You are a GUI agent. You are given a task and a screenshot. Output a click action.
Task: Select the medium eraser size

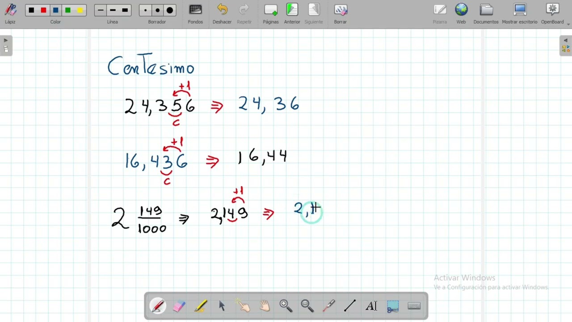pyautogui.click(x=157, y=10)
